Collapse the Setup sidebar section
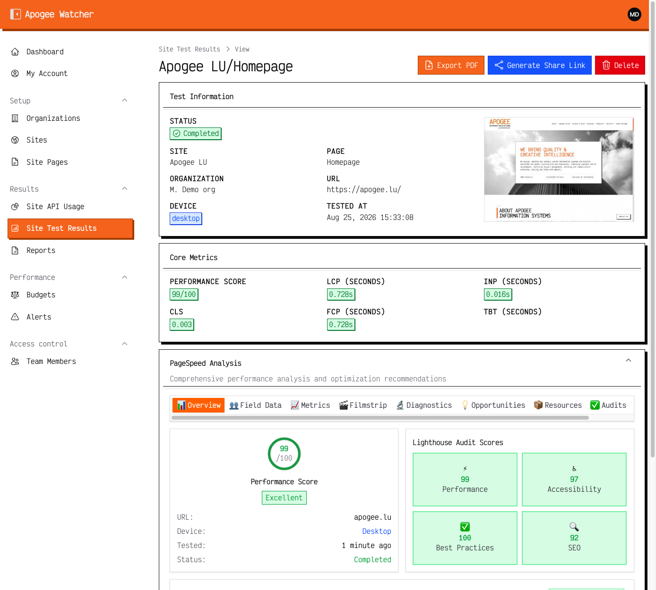 tap(125, 101)
